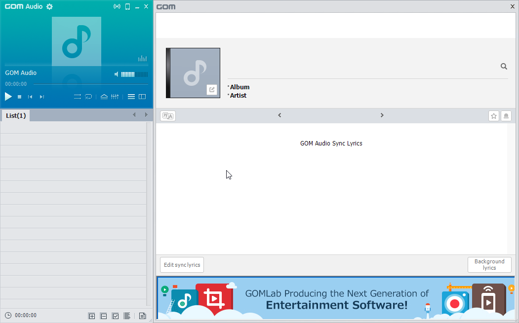This screenshot has height=323, width=519.
Task: Adjust the volume level bar
Action: pyautogui.click(x=134, y=74)
